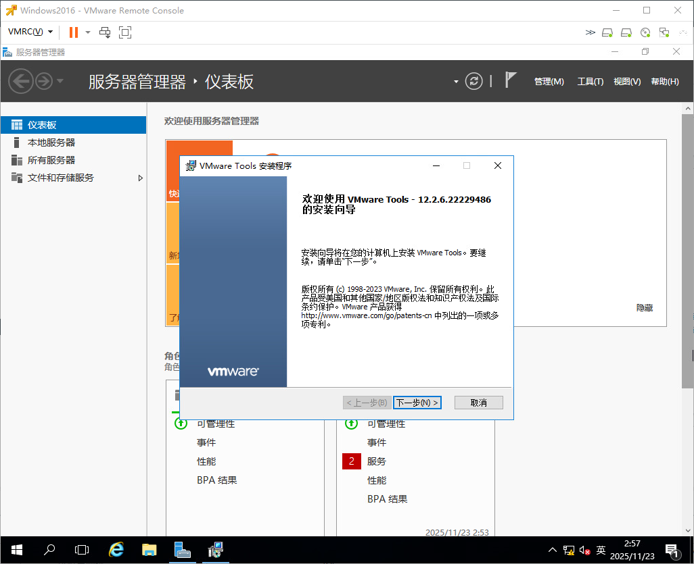Click network status tray icon

[x=568, y=550]
